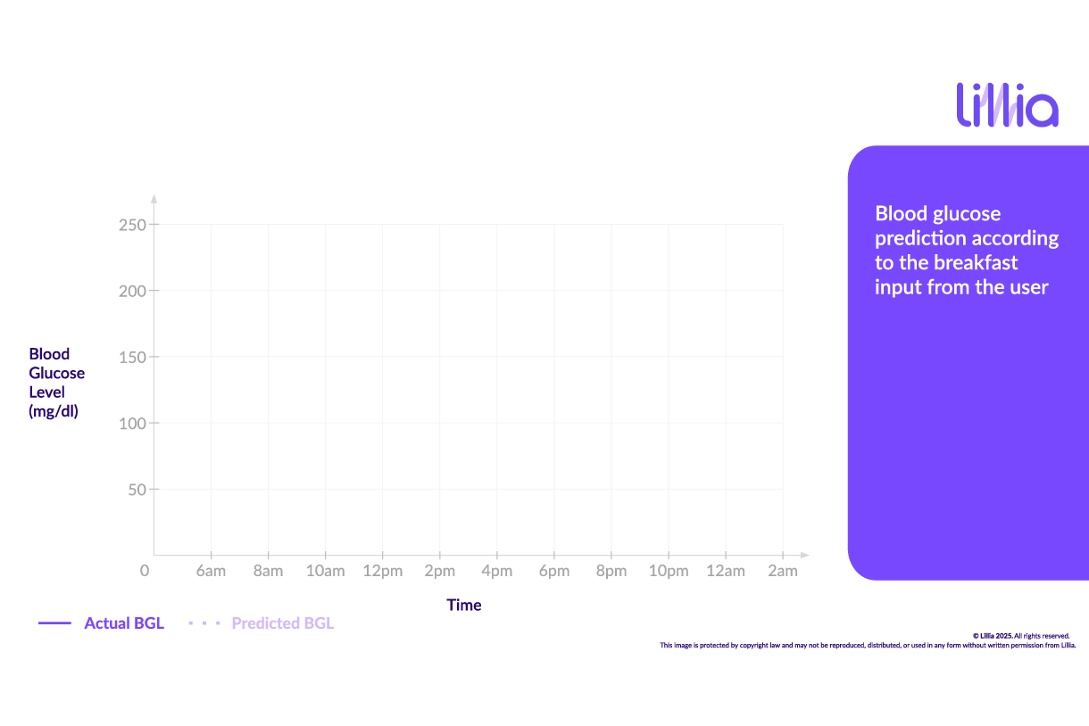Click the 100 mg/dl axis value
Screen dimensions: 1089x726
point(131,423)
